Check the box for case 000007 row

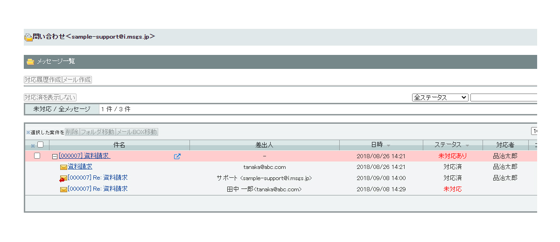click(x=37, y=156)
